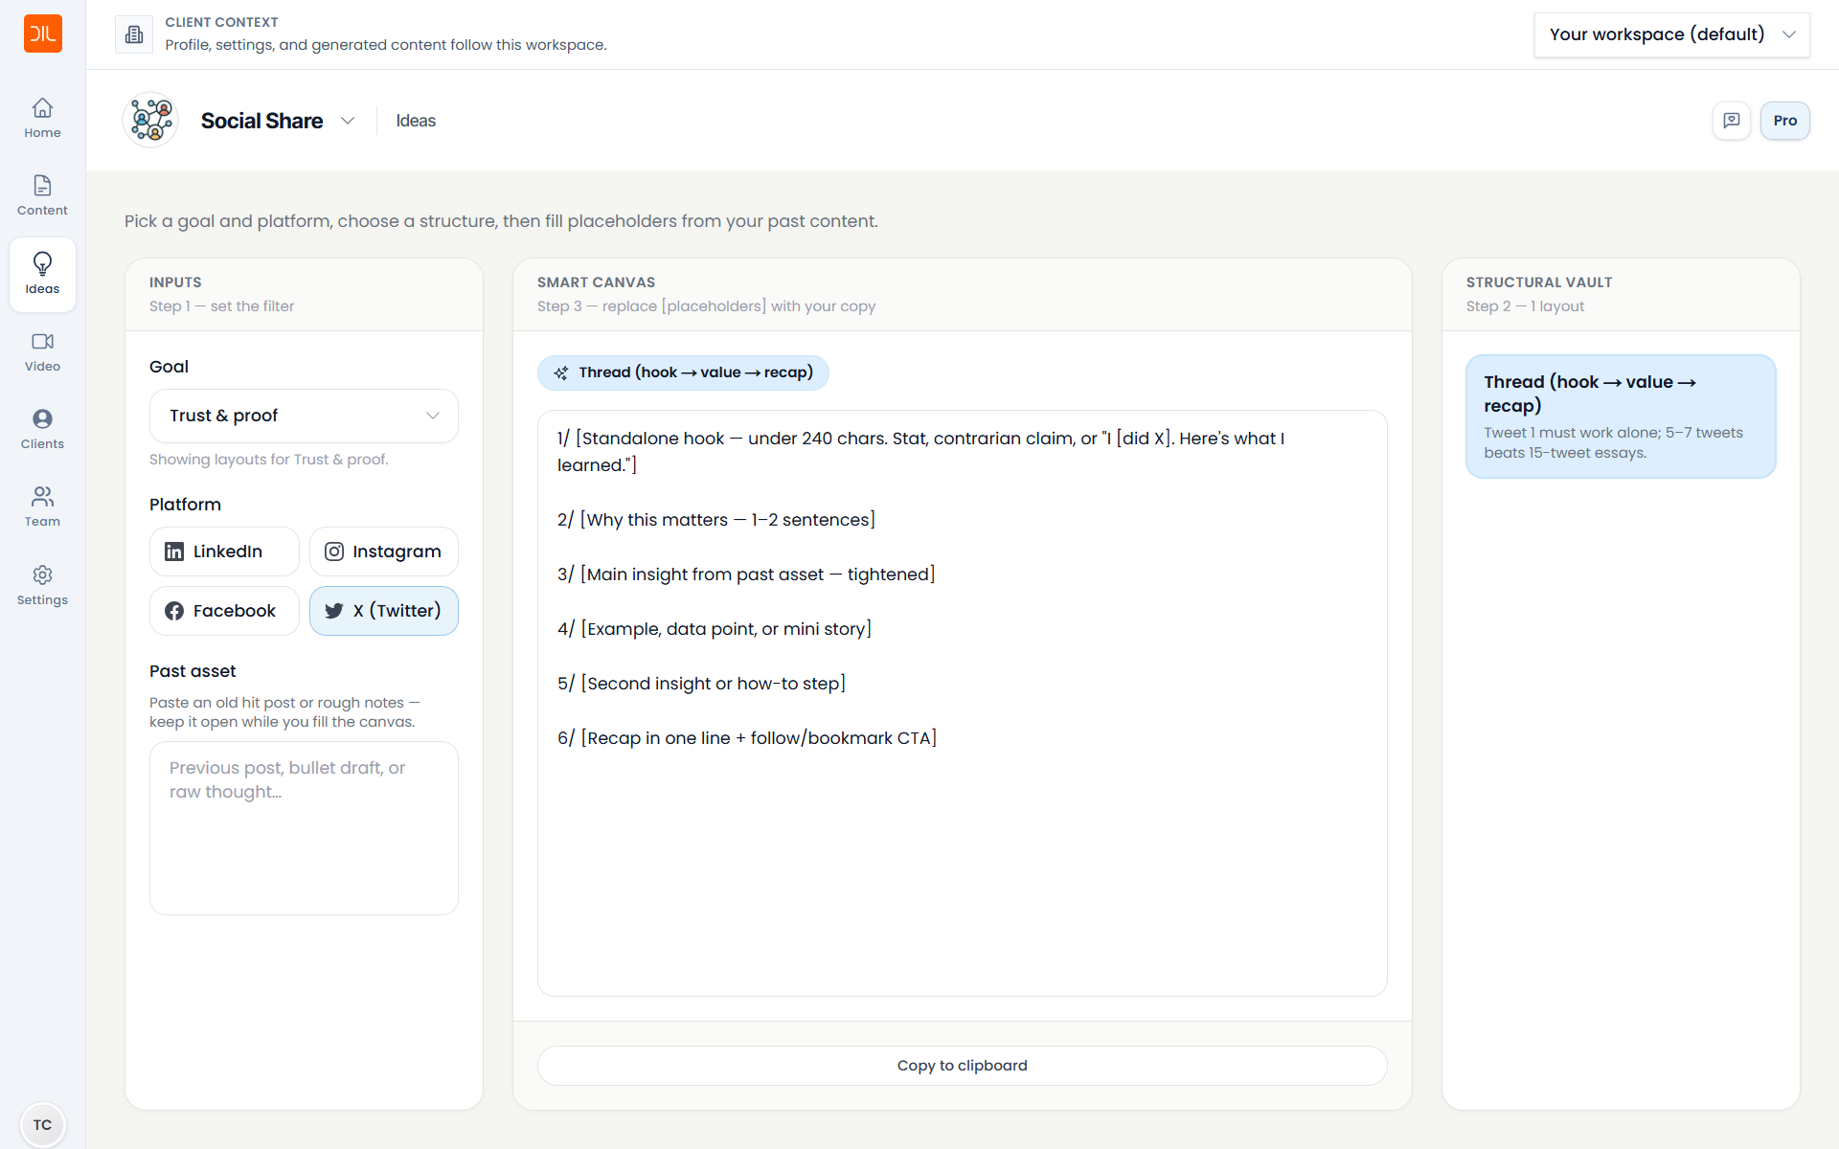Click the '2/ [Why this matters' line

(x=716, y=519)
